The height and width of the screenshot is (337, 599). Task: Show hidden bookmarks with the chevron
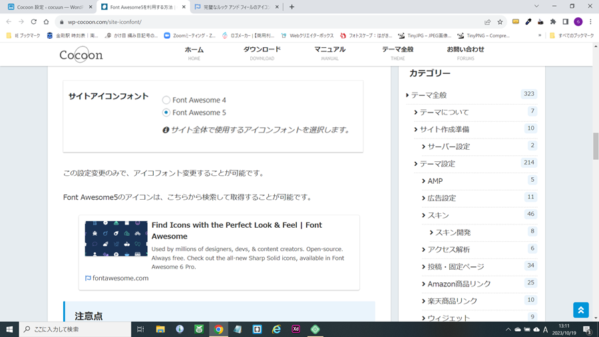point(540,35)
